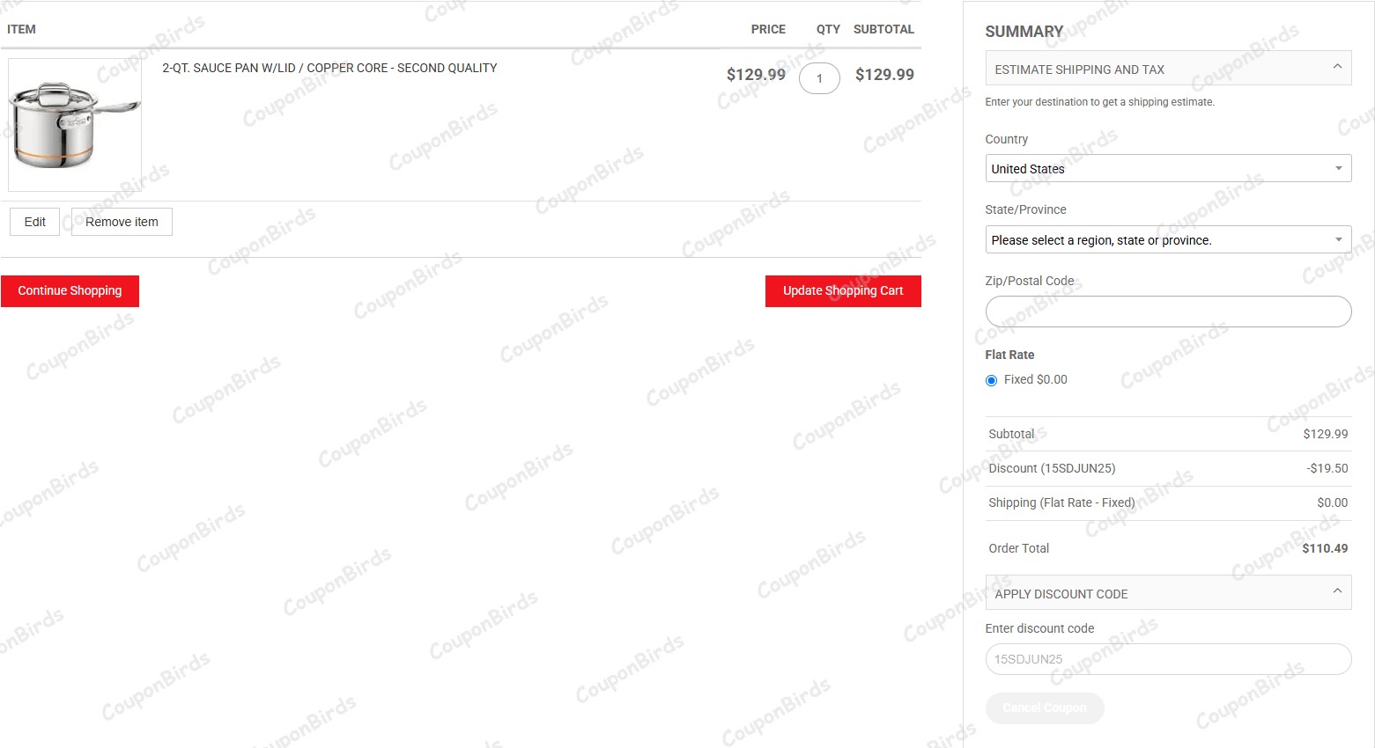The width and height of the screenshot is (1375, 748).
Task: Click the Enter discount code label
Action: point(1039,628)
